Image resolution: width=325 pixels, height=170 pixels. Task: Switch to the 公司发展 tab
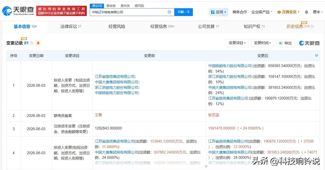tap(208, 26)
